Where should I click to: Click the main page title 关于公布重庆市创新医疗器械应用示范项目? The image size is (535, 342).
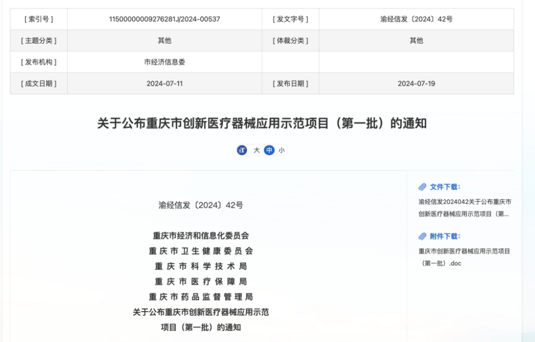click(262, 123)
